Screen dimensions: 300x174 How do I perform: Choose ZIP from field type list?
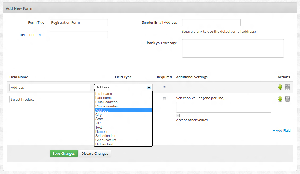click(x=123, y=123)
